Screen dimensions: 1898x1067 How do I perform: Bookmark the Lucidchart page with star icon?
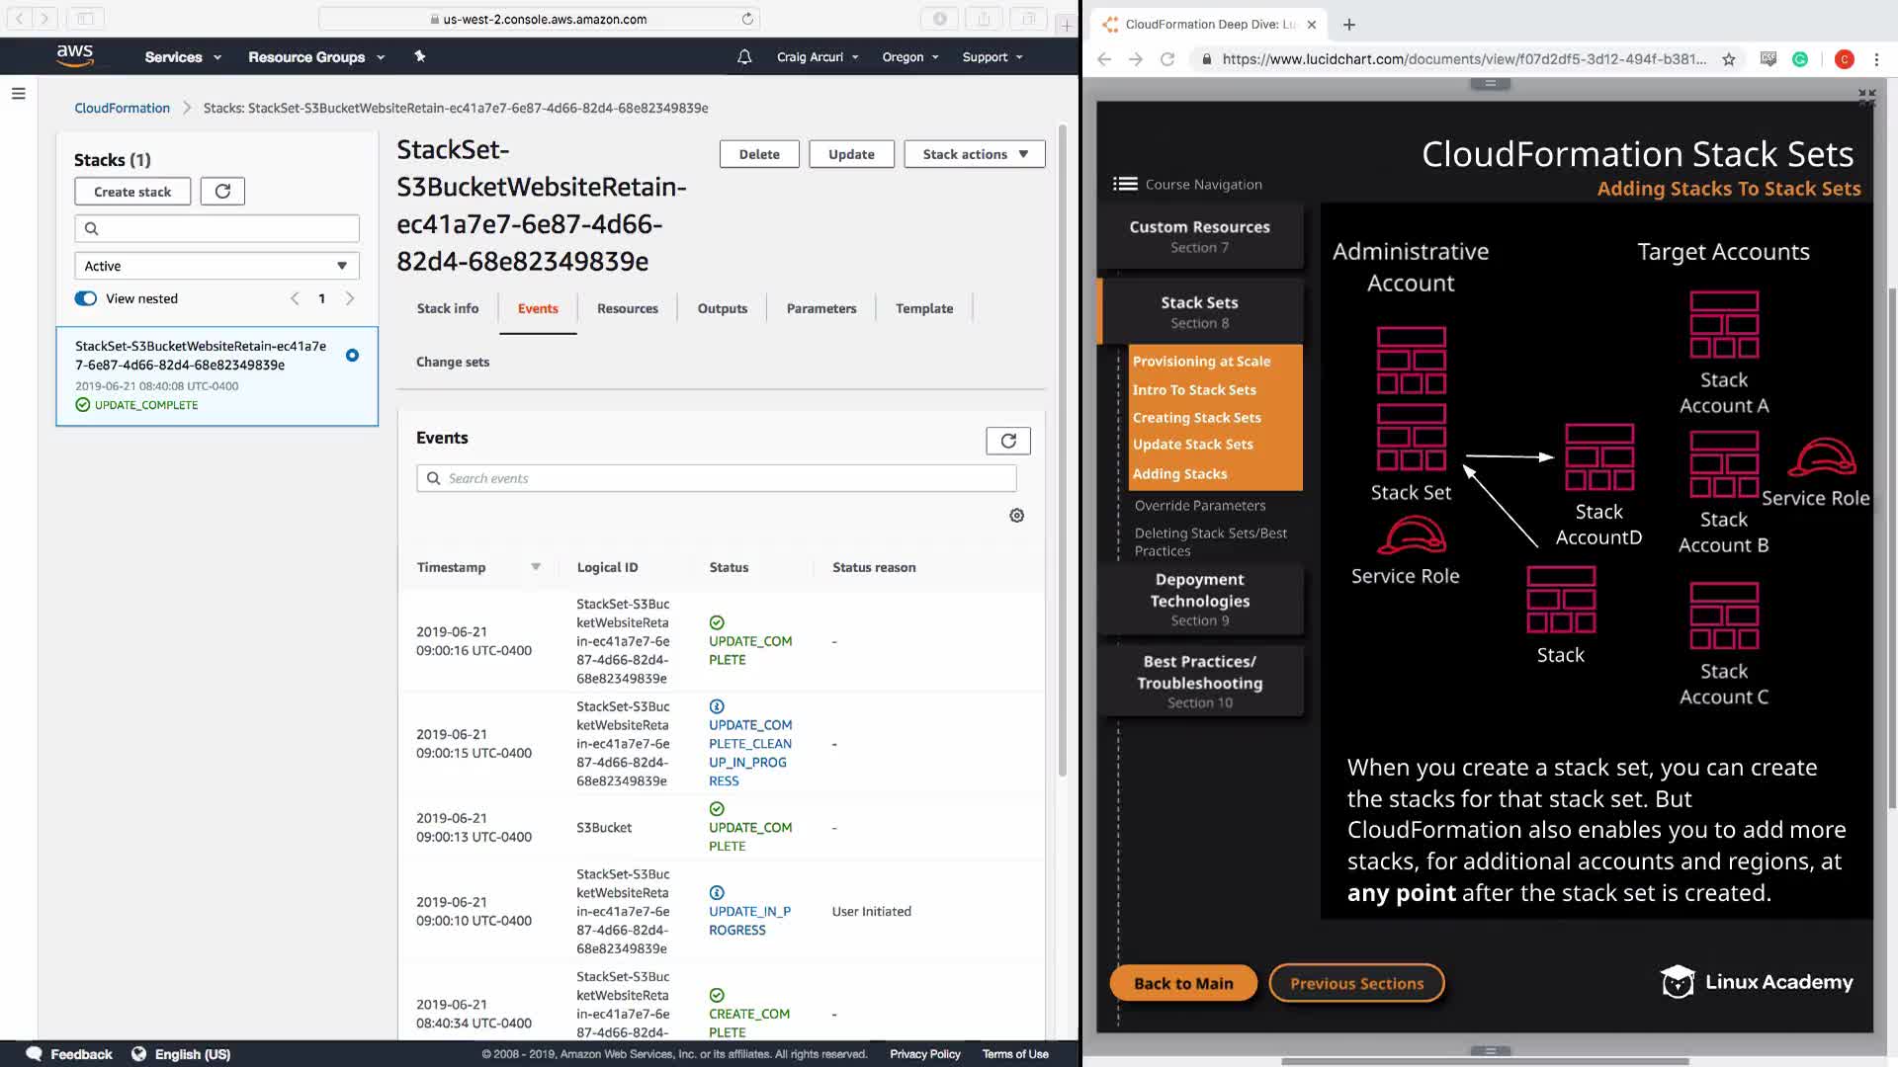click(1729, 59)
